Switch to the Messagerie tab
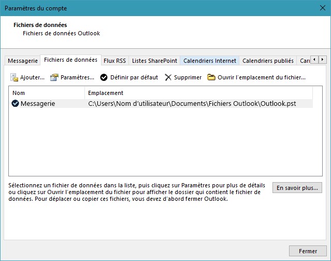331x261 pixels. click(23, 61)
